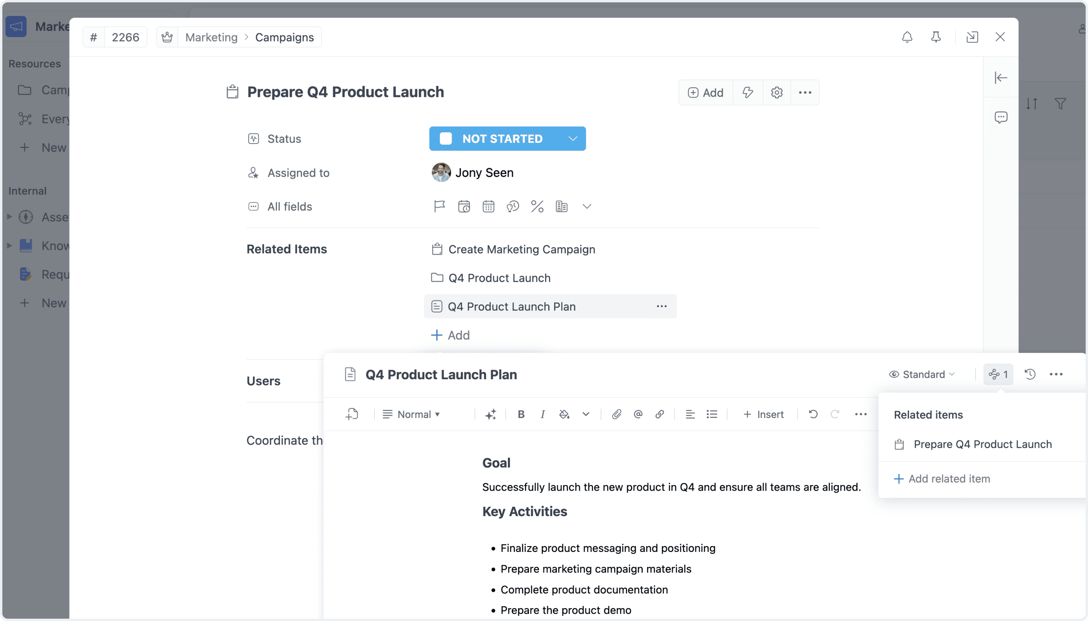
Task: Click the priority flag field icon
Action: (439, 206)
